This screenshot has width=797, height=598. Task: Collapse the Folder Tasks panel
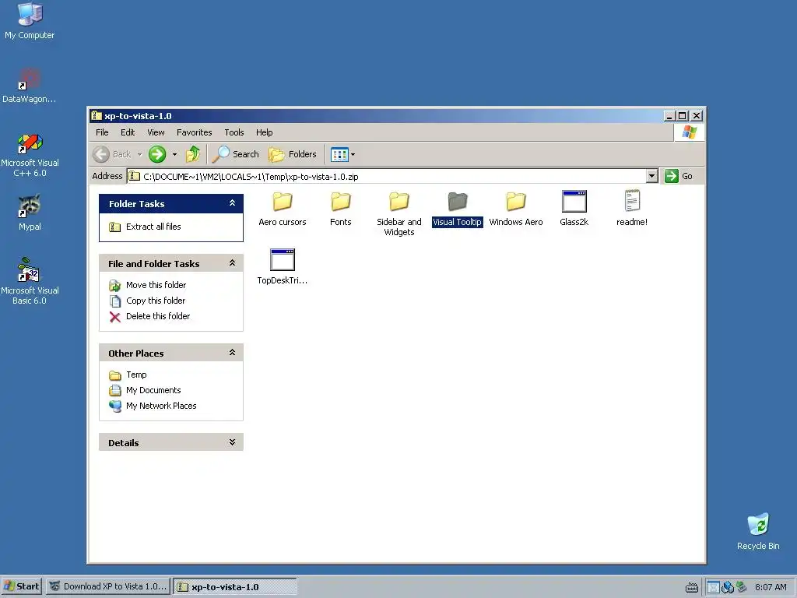tap(232, 203)
